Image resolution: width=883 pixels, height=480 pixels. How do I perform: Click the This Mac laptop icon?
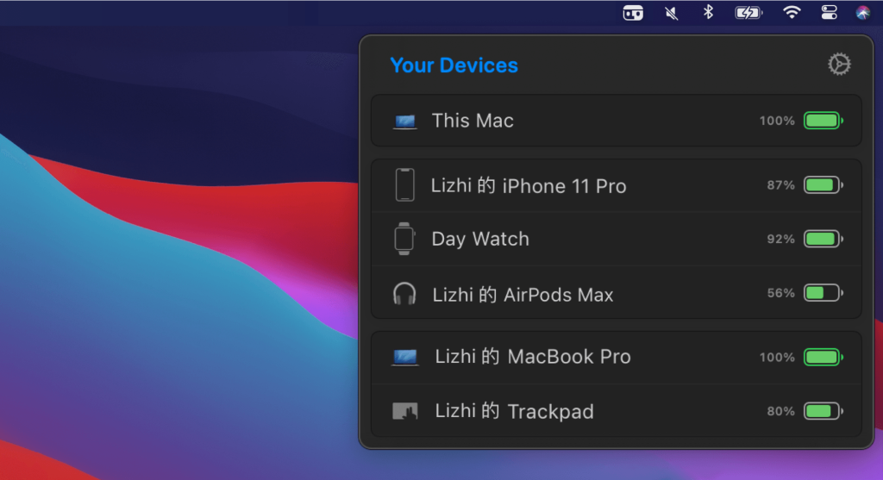(x=405, y=121)
